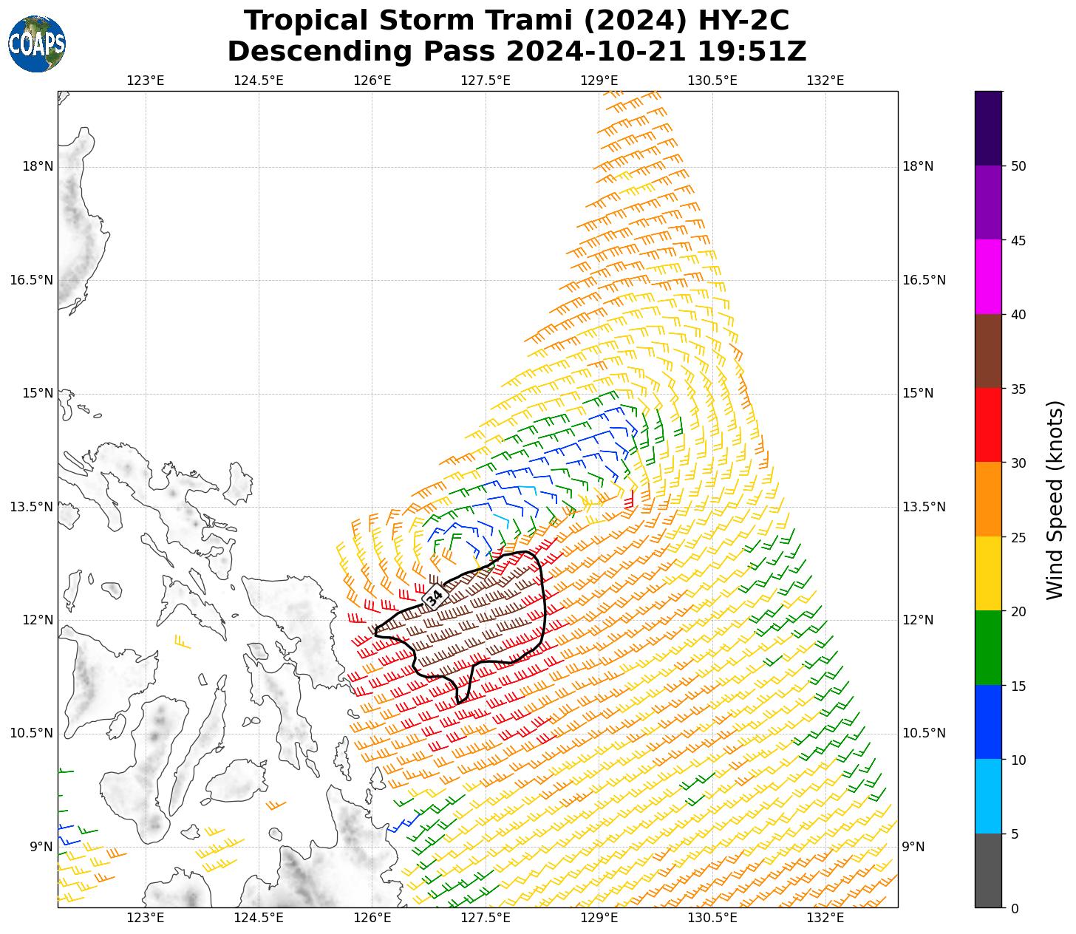Pick the red 30–35 knot color band

tap(988, 425)
